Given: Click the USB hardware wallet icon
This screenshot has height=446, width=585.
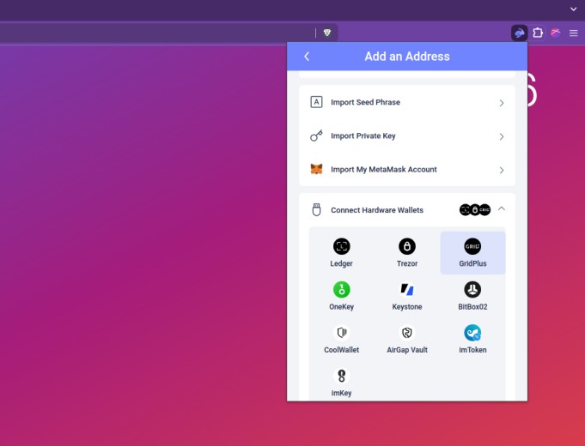Looking at the screenshot, I should click(x=316, y=210).
